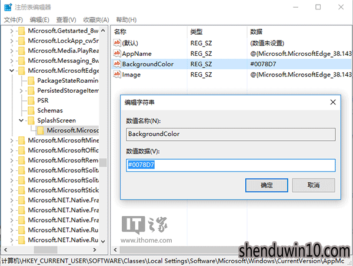Select the AppName value name
The height and width of the screenshot is (266, 353).
pyautogui.click(x=137, y=53)
